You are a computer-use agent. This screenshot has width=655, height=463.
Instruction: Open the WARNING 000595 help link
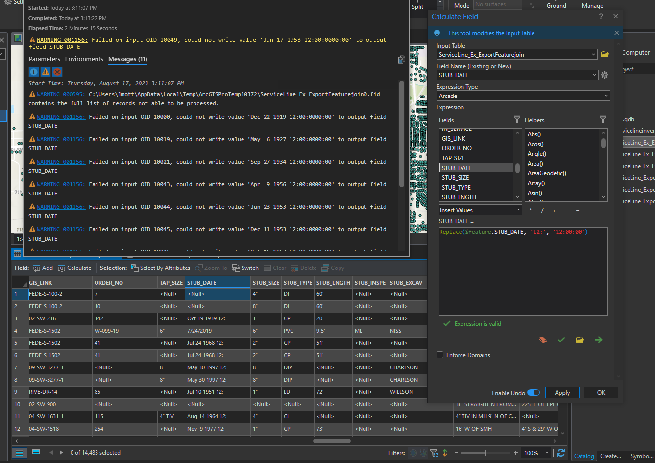[61, 94]
